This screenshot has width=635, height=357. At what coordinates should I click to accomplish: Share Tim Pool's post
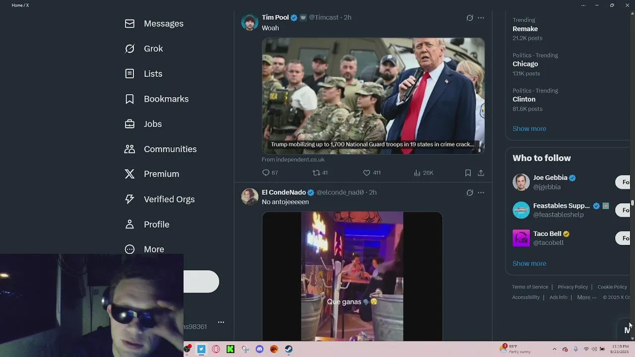[x=481, y=173]
